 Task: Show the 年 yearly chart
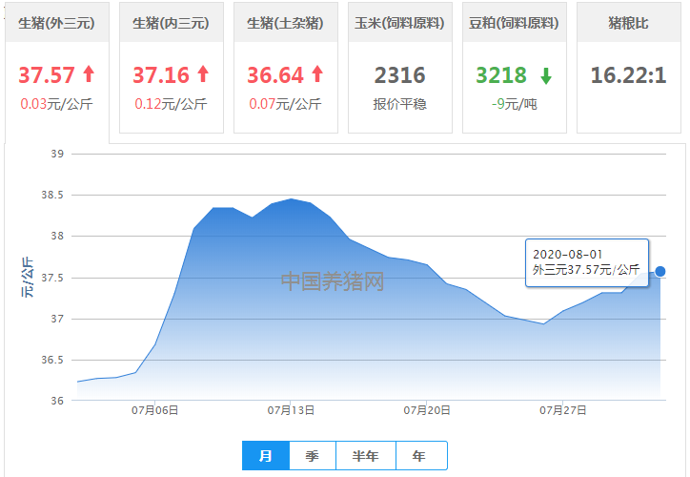click(x=420, y=456)
